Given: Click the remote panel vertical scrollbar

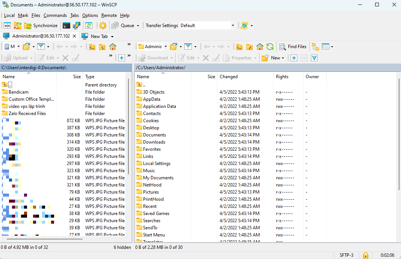Looking at the screenshot, I should tap(399, 134).
